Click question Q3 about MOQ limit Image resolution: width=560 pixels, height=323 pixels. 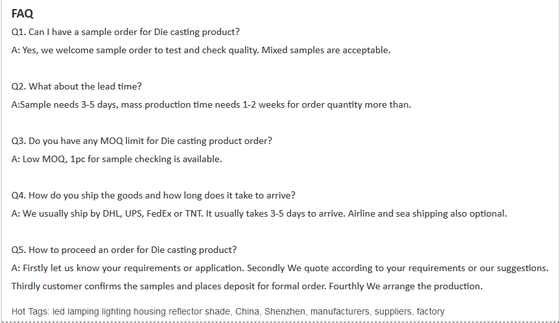click(x=142, y=141)
